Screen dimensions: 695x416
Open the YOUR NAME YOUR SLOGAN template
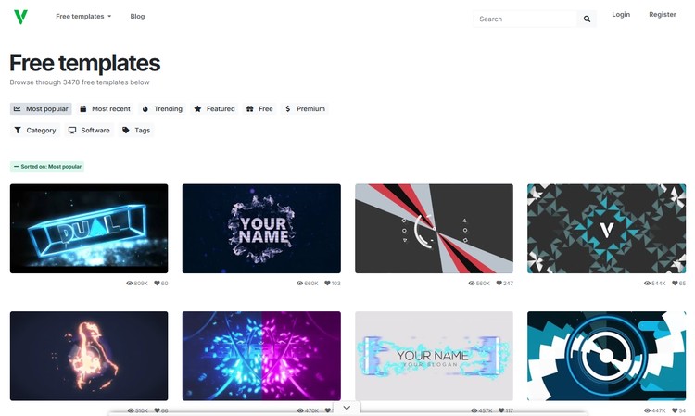[434, 356]
